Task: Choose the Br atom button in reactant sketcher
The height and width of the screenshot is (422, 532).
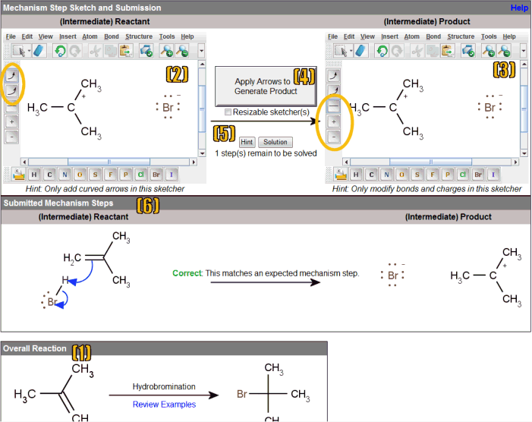Action: [x=156, y=175]
